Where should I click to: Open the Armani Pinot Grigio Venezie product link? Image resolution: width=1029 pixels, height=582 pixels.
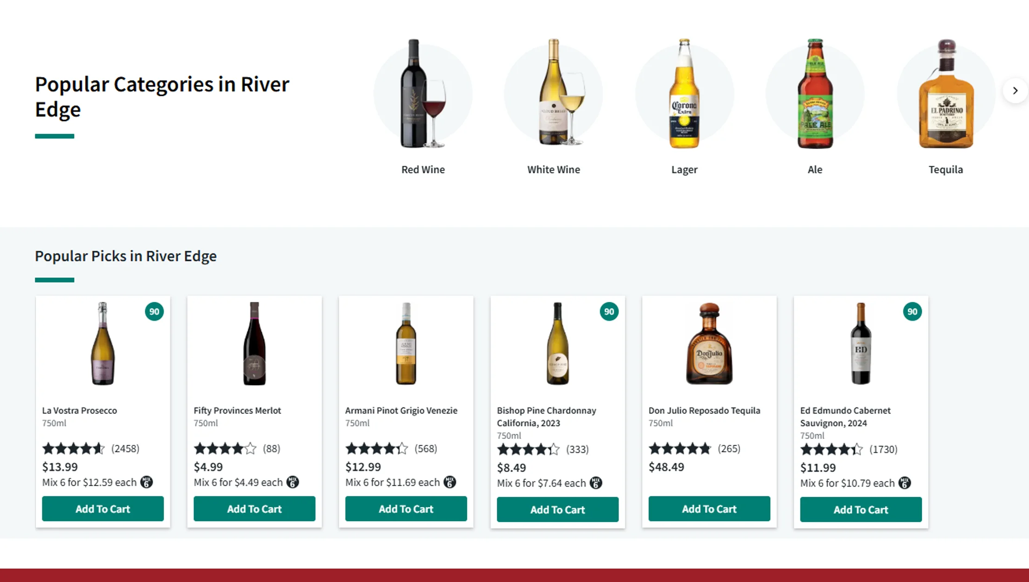click(401, 410)
